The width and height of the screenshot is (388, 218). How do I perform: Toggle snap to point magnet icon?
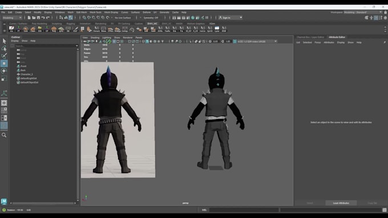[94, 18]
